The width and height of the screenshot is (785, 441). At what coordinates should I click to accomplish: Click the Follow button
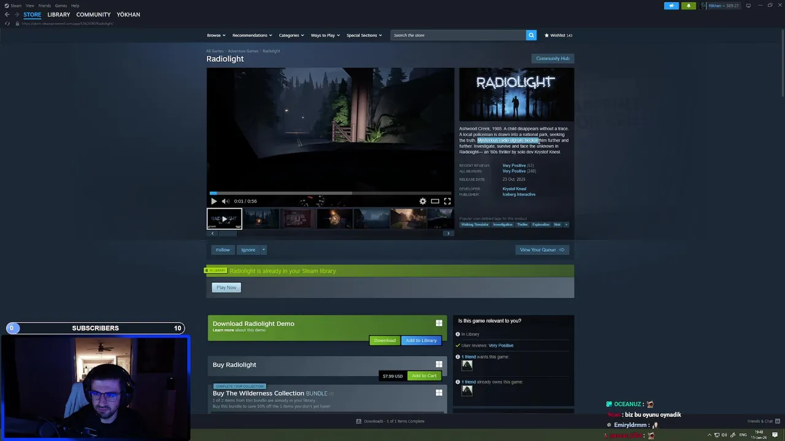pyautogui.click(x=223, y=250)
